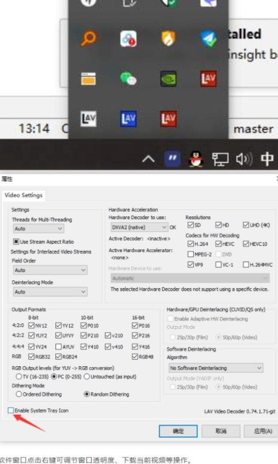Toggle P016 output format checkbox
The image size is (278, 464).
pos(135,325)
